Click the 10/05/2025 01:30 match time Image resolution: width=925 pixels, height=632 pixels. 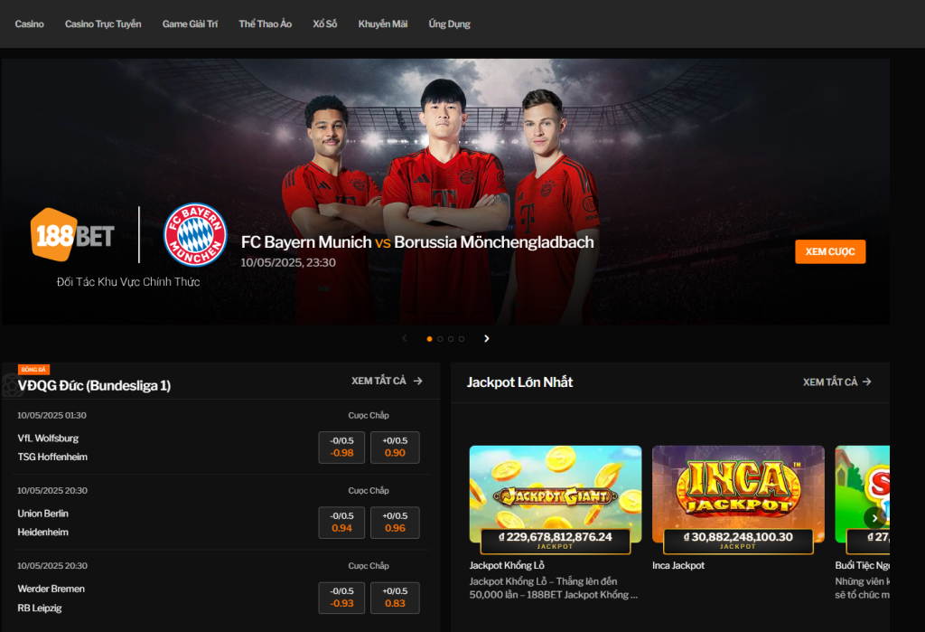coord(51,415)
